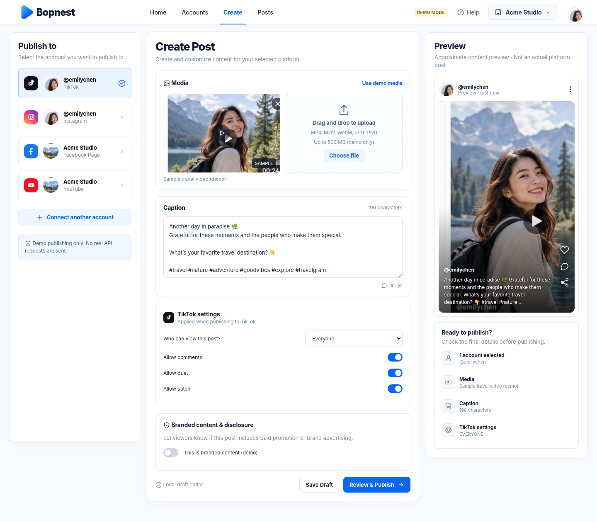This screenshot has height=522, width=597.
Task: Expand the Facebook Page account chevron
Action: coord(122,151)
